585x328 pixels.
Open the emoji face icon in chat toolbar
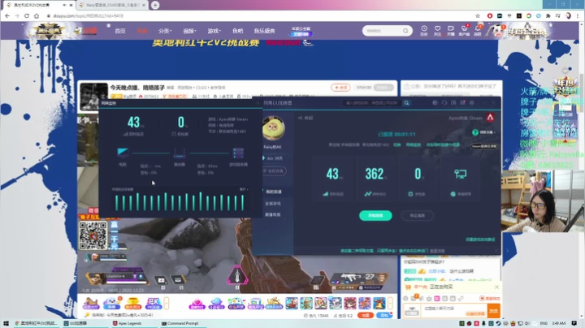tap(406, 298)
